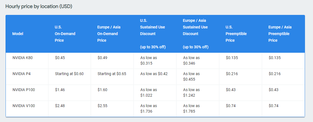Screen dimensions: 313x122
Task: Click the As low as $1.785 cell
Action: (191, 108)
